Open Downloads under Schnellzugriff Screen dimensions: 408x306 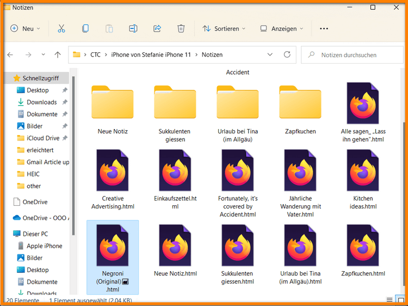[x=42, y=102]
